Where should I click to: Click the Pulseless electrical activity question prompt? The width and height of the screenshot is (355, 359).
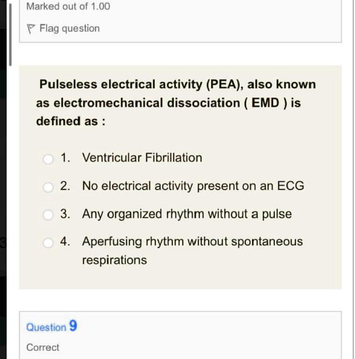pyautogui.click(x=176, y=103)
